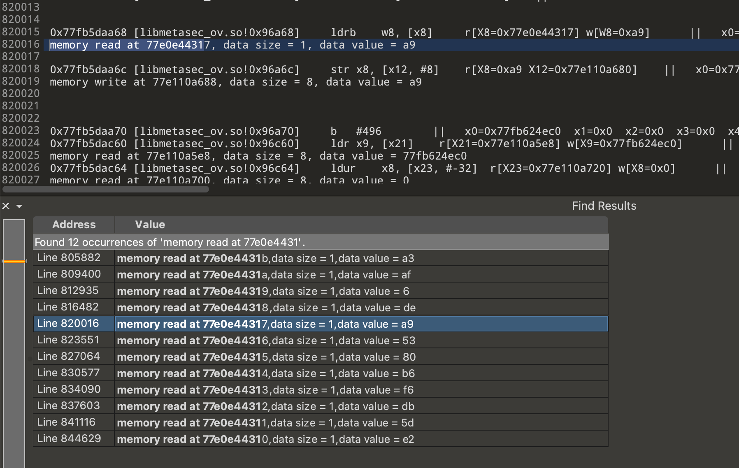Open result Line 830577 with value b6

[265, 373]
